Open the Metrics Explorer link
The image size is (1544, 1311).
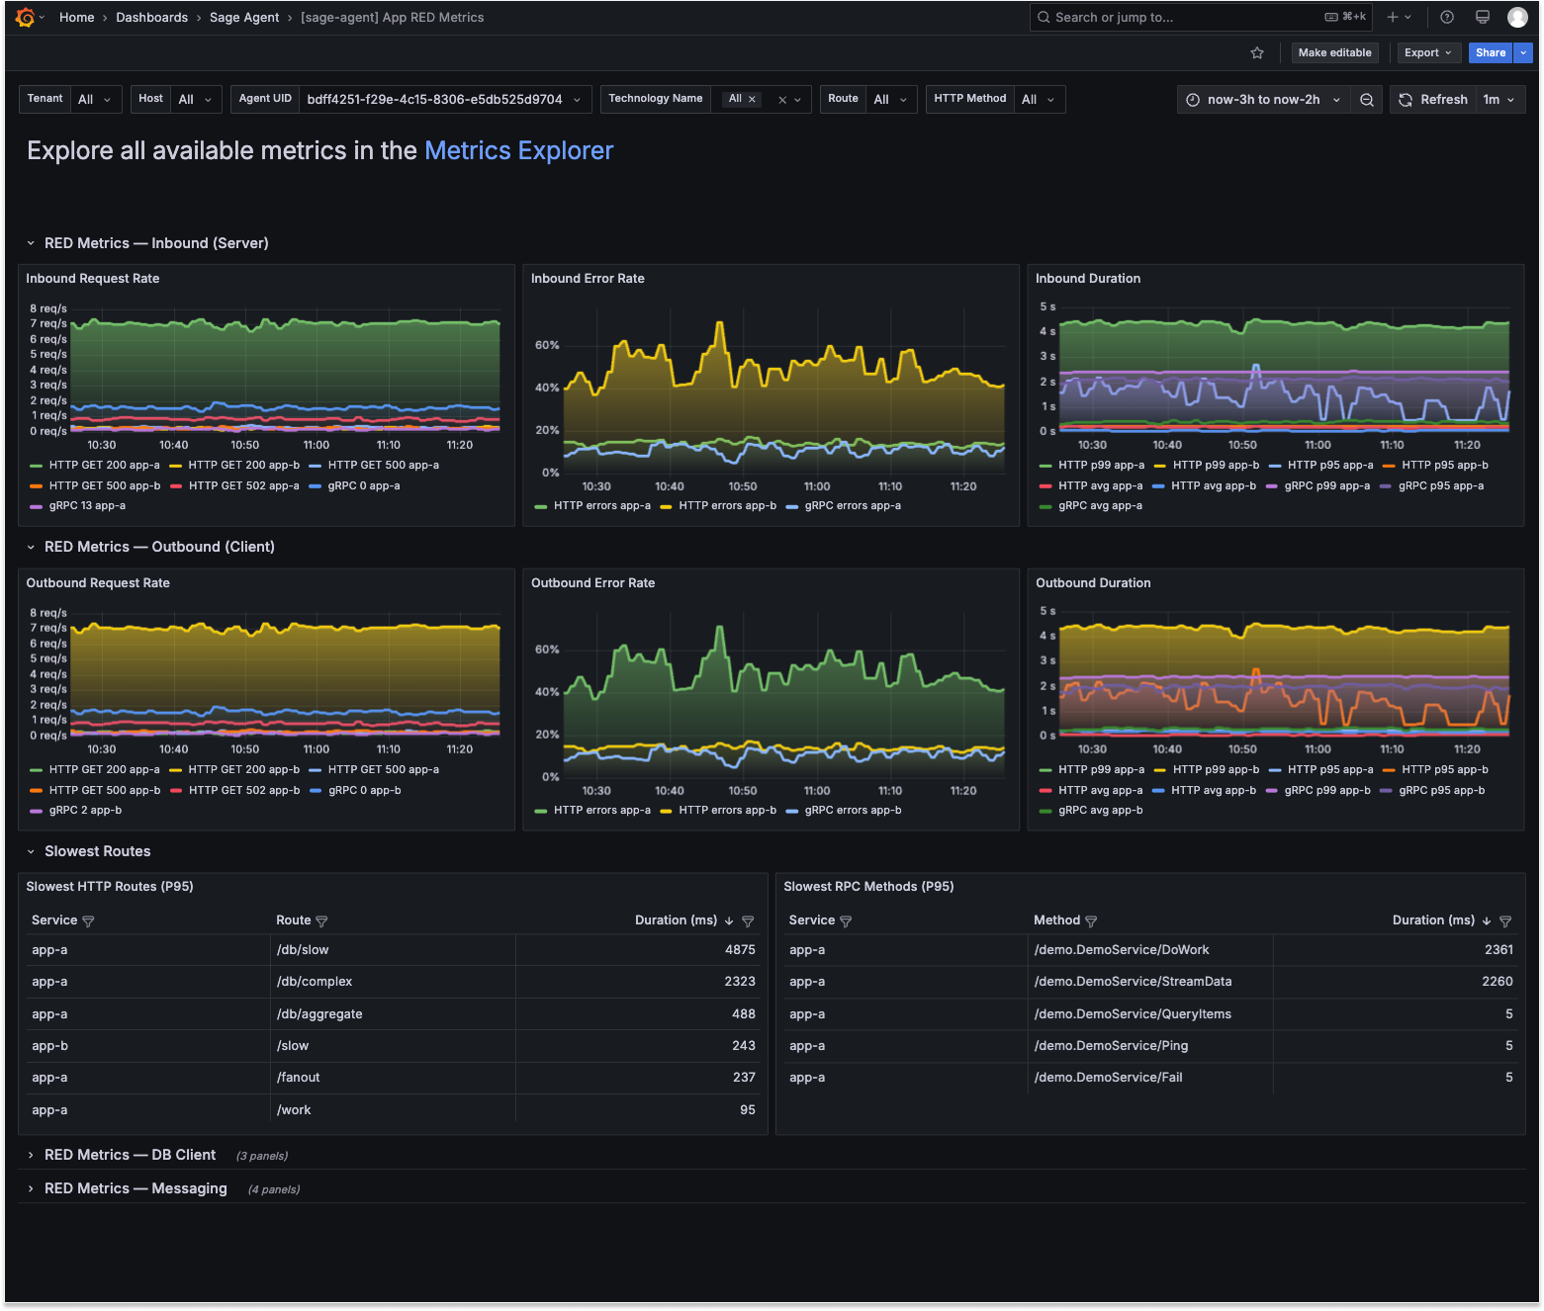[x=519, y=150]
